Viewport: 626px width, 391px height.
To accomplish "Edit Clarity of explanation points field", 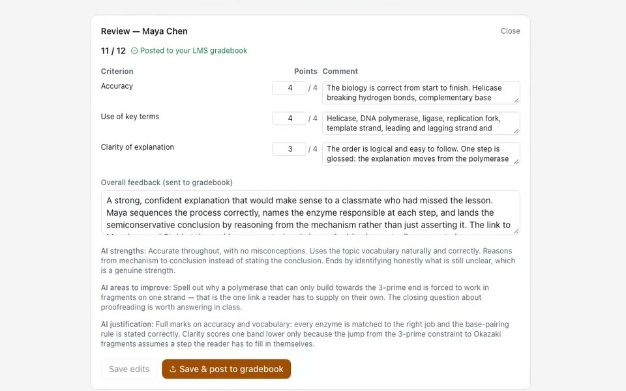I will point(289,149).
